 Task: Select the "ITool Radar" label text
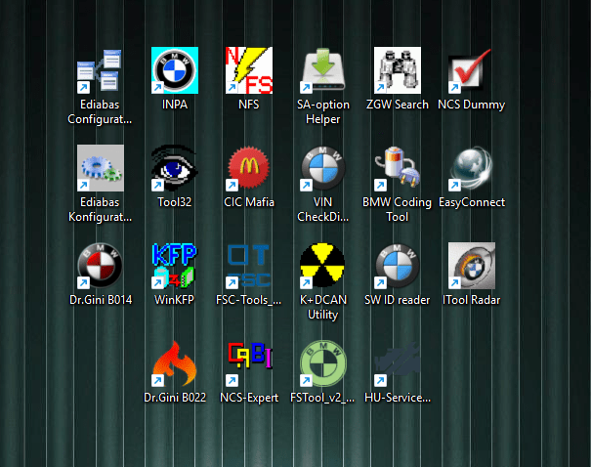[472, 300]
